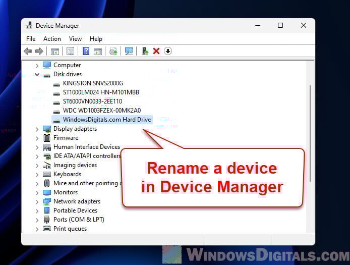Expand the Print queues node

(x=37, y=229)
